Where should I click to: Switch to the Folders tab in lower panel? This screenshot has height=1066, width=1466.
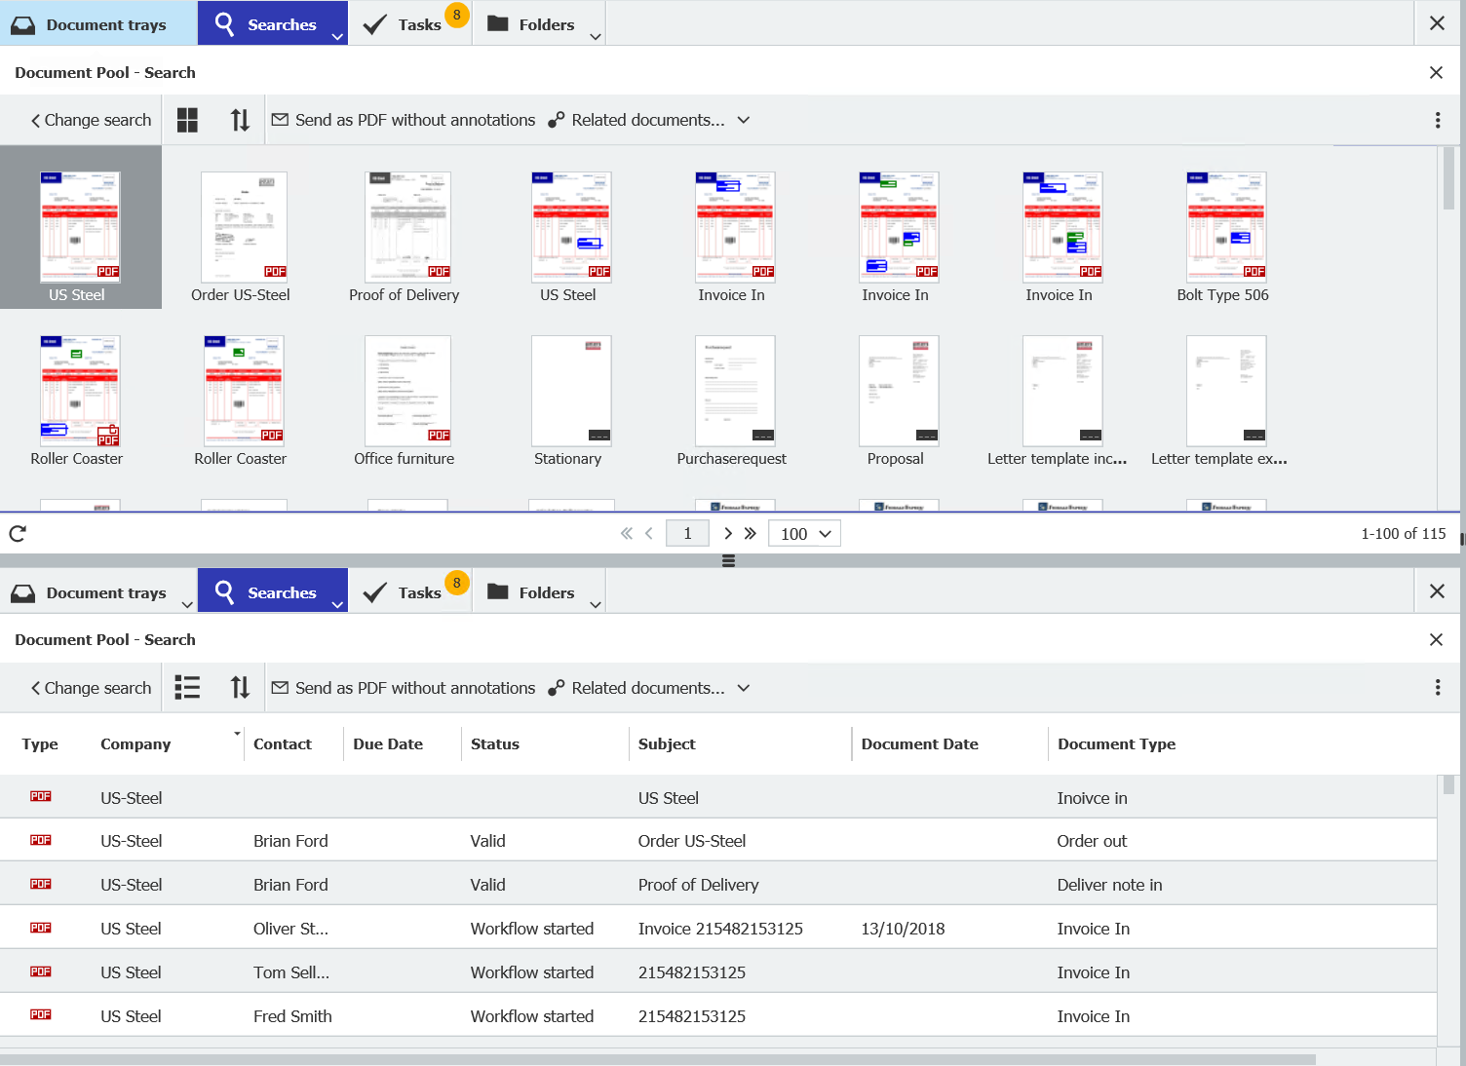pos(545,592)
